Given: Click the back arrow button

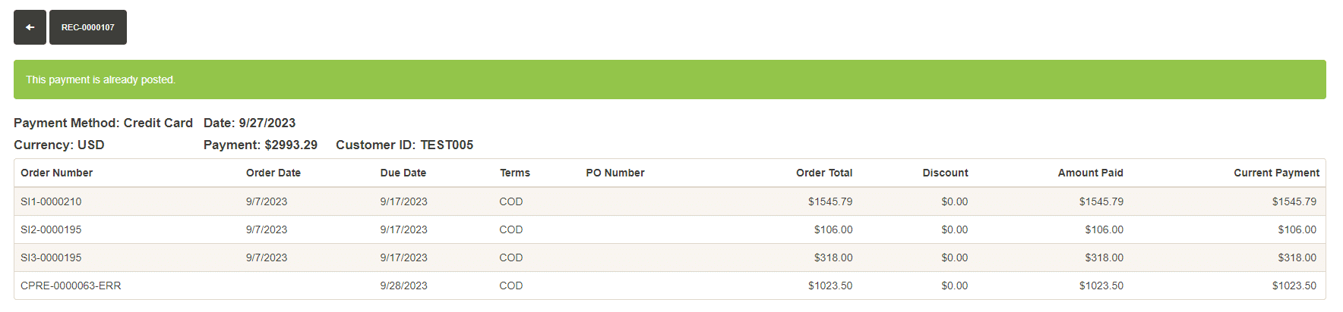Looking at the screenshot, I should [x=30, y=27].
